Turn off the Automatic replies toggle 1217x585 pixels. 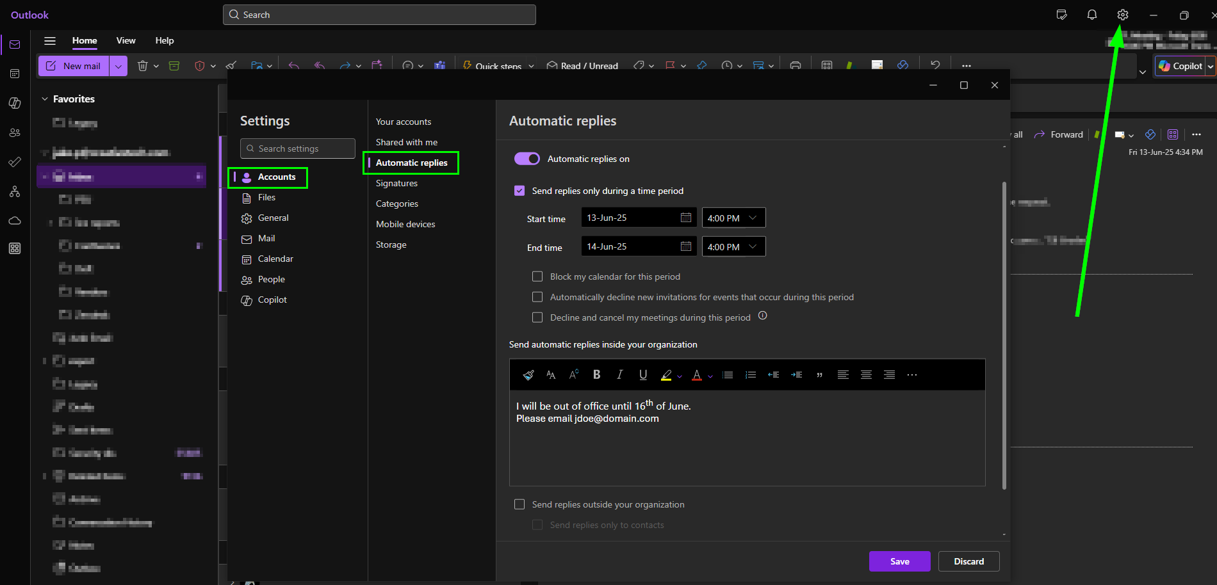tap(527, 159)
